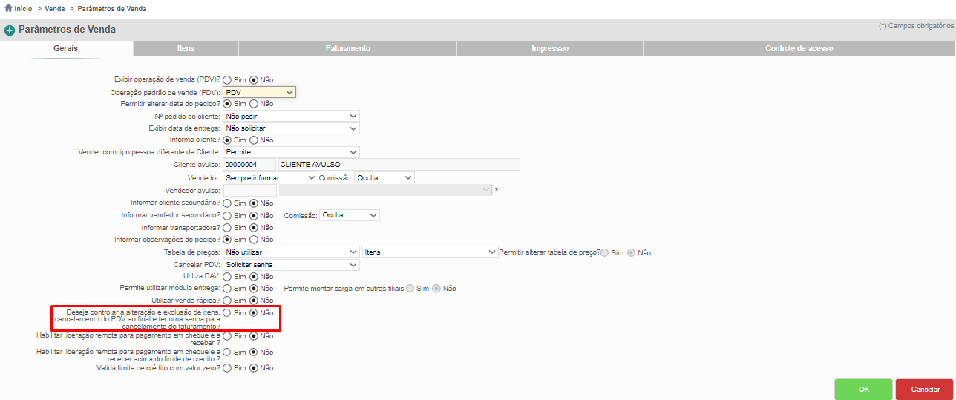
Task: Click the Venda breadcrumb link
Action: 55,9
